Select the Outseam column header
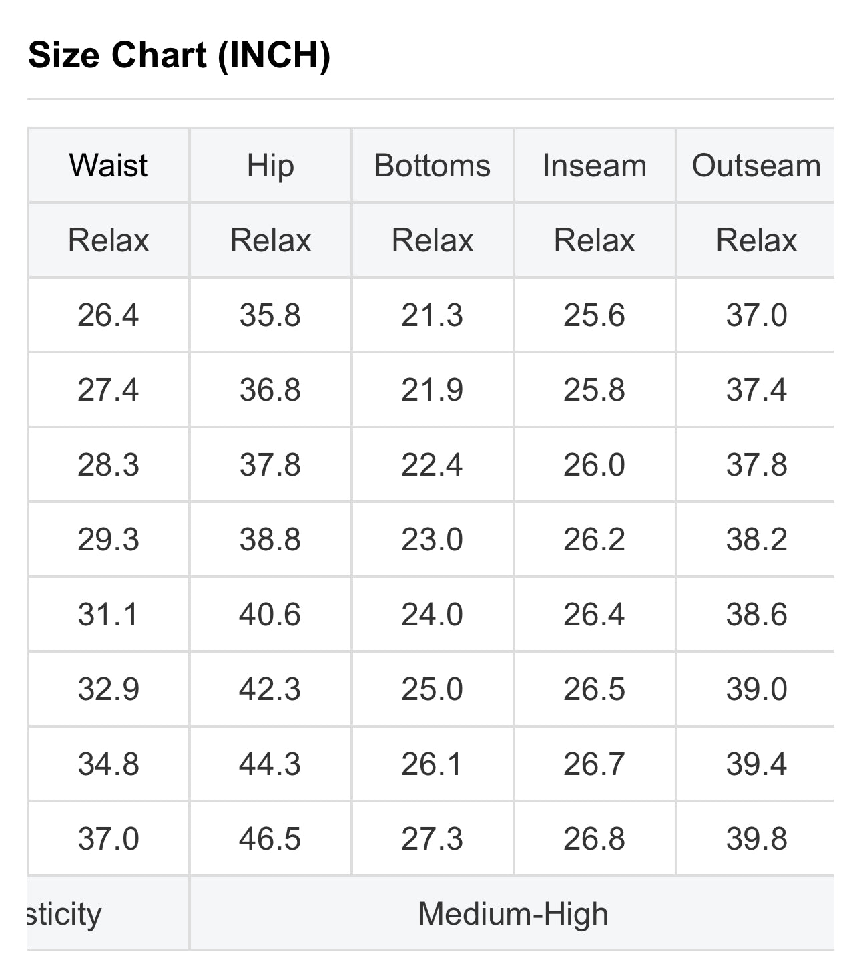The height and width of the screenshot is (970, 861). (756, 166)
